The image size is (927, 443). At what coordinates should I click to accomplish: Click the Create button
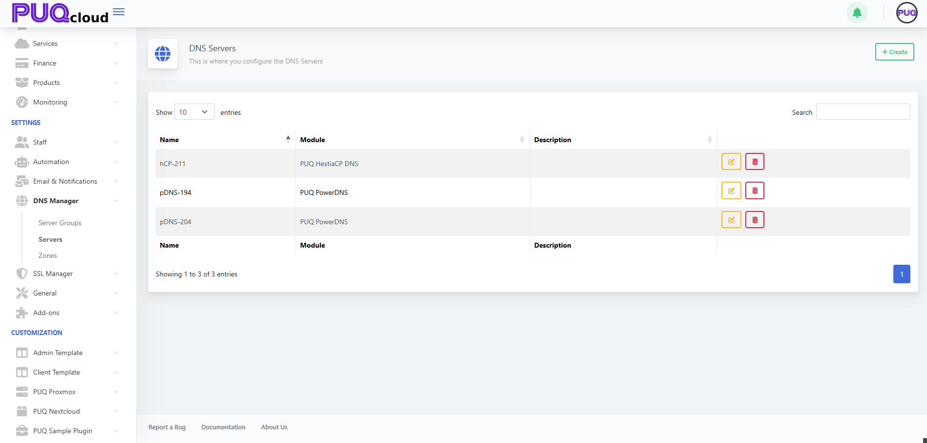point(894,52)
